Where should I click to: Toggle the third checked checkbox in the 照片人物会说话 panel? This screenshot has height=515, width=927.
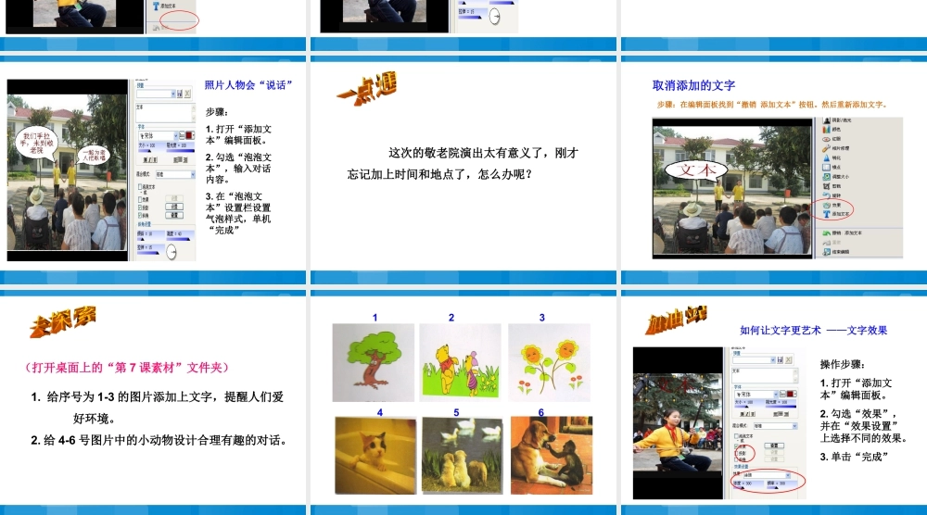click(140, 207)
